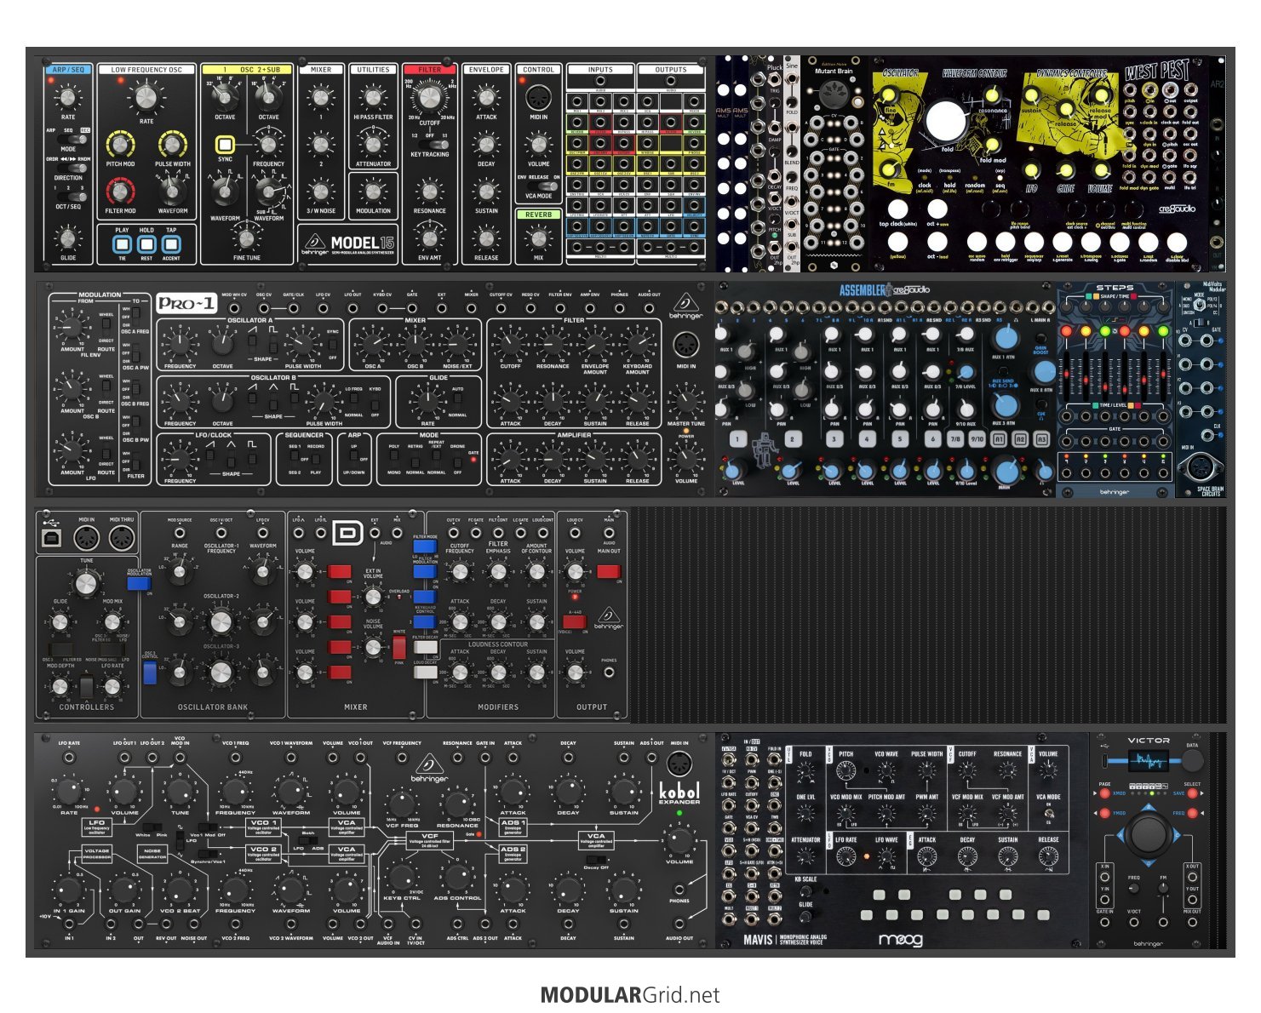Click Assembler MAIN blue knob
Image resolution: width=1261 pixels, height=1013 pixels.
(x=1006, y=471)
